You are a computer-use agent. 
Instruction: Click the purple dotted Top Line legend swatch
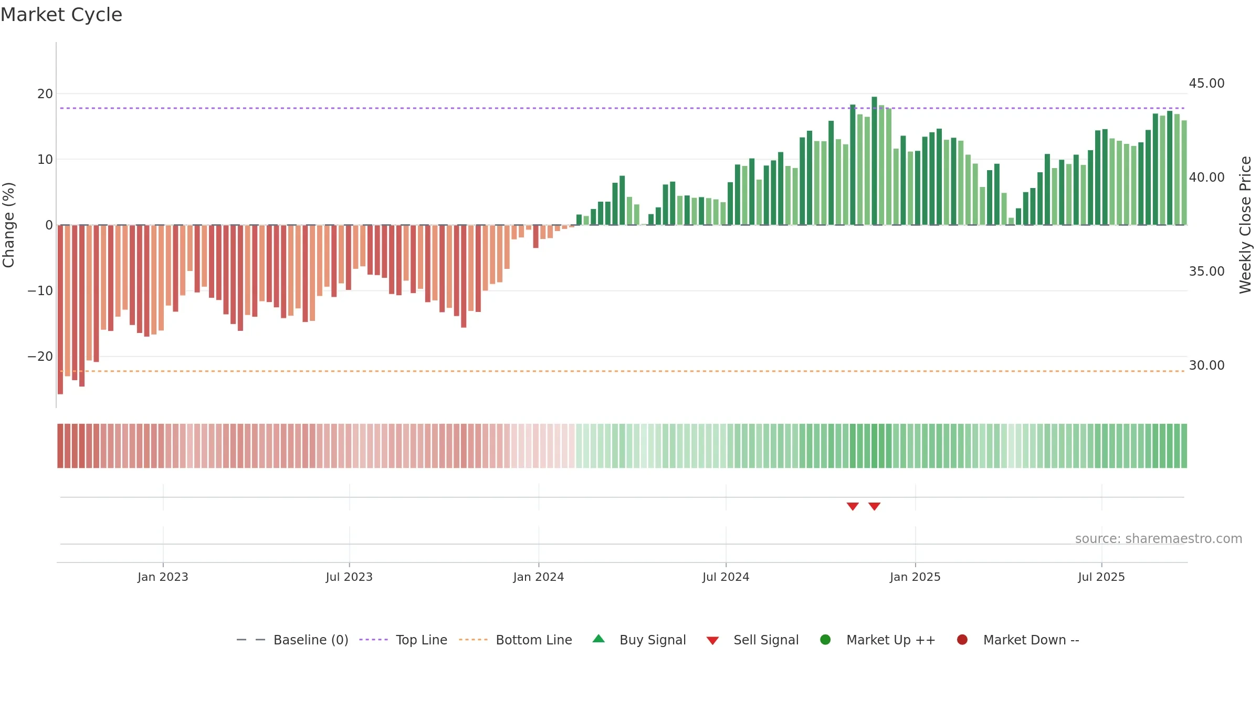373,640
